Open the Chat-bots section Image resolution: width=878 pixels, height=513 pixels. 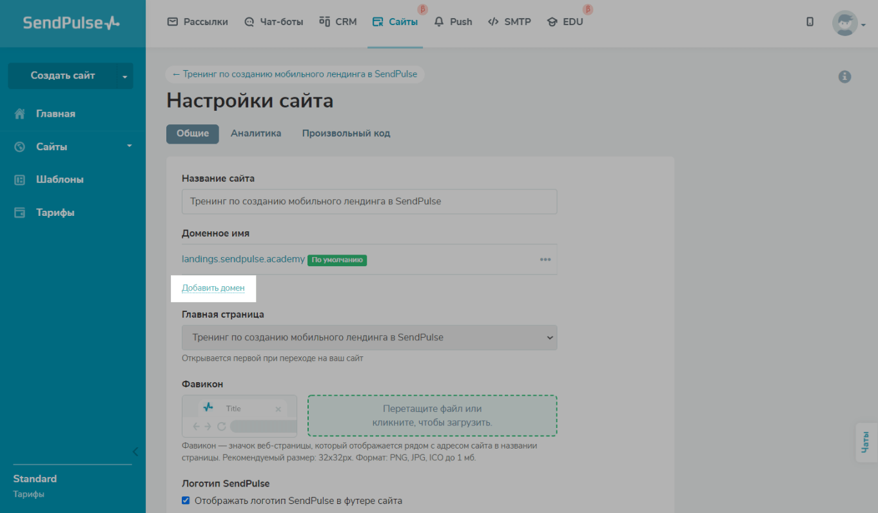tap(274, 22)
